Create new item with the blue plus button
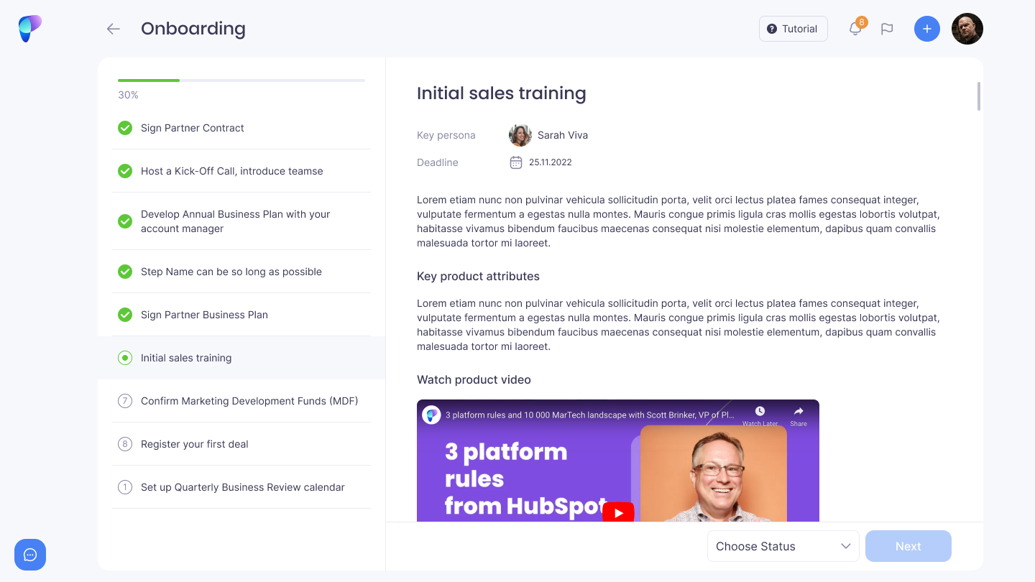This screenshot has height=582, width=1035. (x=927, y=29)
